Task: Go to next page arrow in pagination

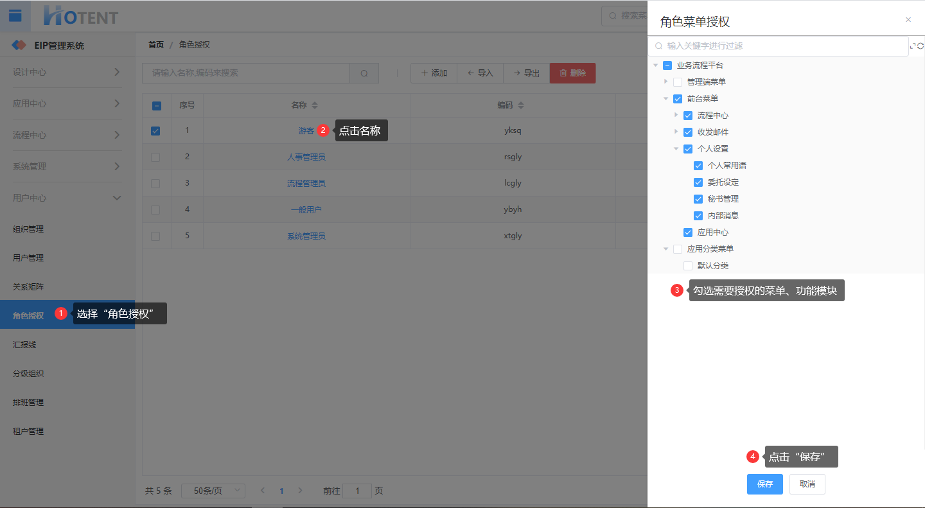Action: coord(301,491)
